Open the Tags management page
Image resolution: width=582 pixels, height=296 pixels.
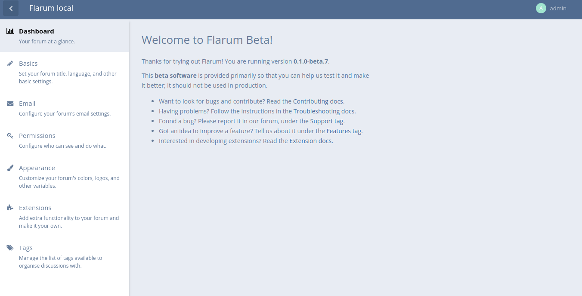coord(65,256)
